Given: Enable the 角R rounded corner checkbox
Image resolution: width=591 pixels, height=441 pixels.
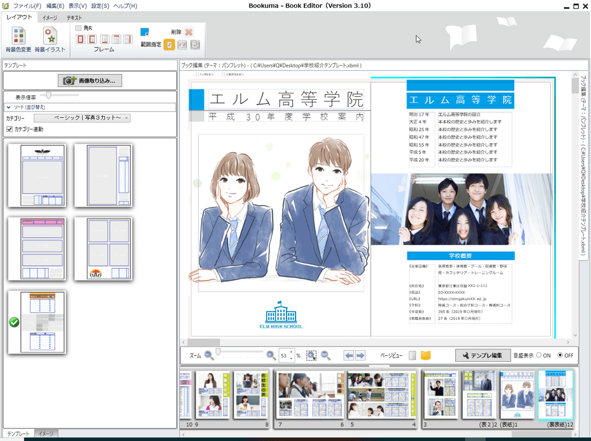Looking at the screenshot, I should coord(79,28).
